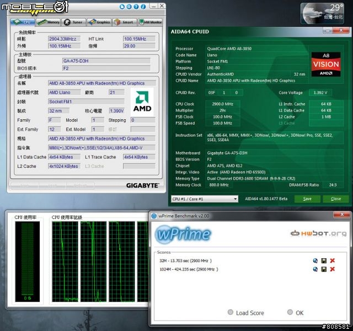Screen dimensions: 353x331
Task: Delete the 32M score red X
Action: click(x=332, y=261)
